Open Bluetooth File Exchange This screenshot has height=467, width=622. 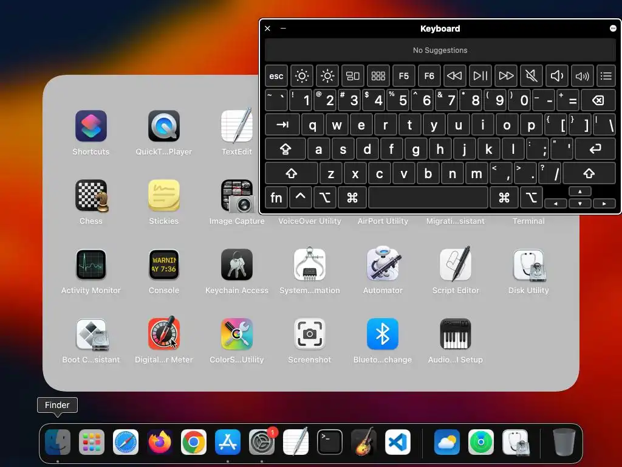pyautogui.click(x=383, y=334)
